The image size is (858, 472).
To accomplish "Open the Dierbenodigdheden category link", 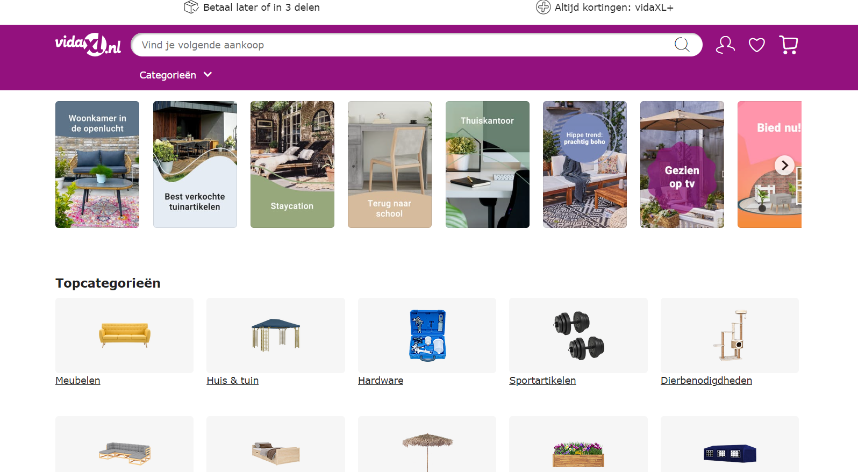I will tap(706, 380).
